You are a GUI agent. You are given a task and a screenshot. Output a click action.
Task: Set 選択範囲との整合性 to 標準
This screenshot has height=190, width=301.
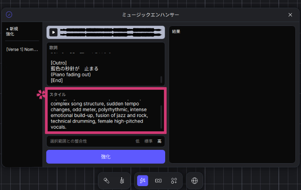(148, 141)
